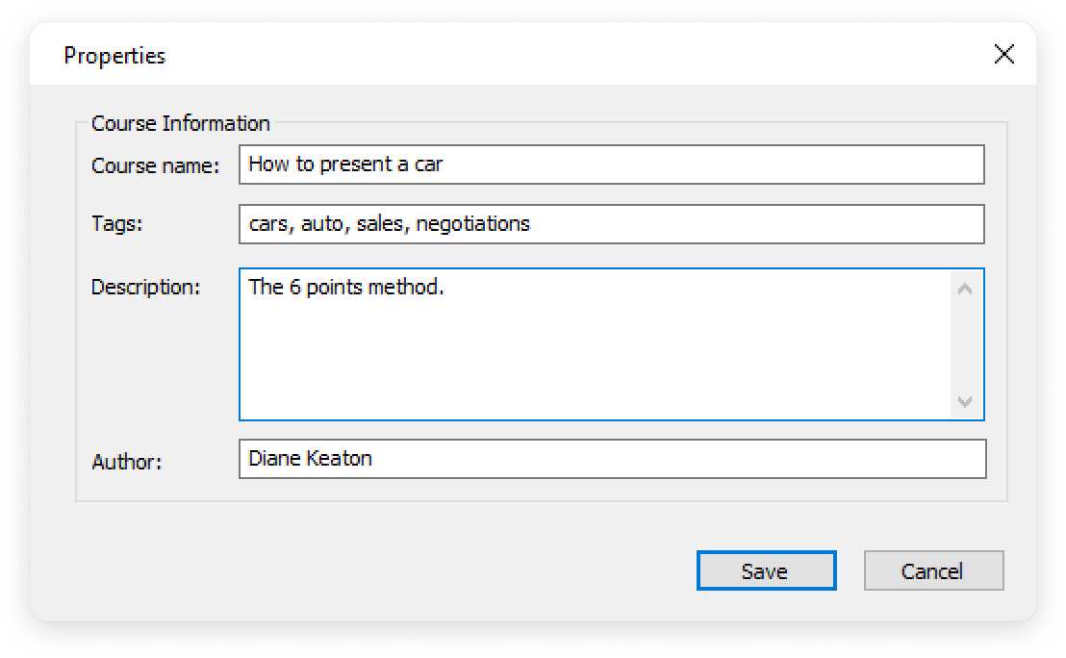The image size is (1066, 658).
Task: Activate the Author input field
Action: 612,459
